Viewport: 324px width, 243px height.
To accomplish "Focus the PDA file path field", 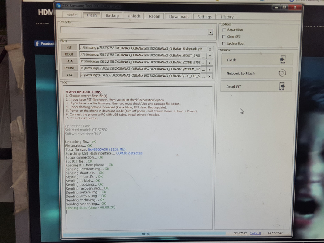I will (140, 62).
